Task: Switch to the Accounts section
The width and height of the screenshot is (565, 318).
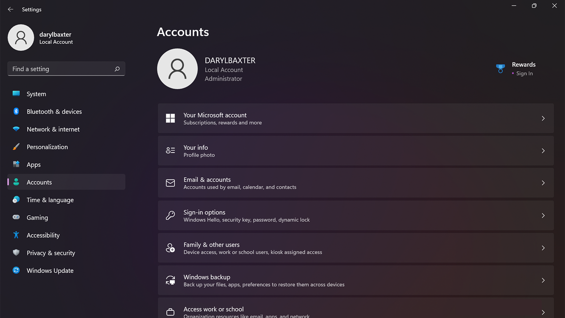Action: point(39,182)
